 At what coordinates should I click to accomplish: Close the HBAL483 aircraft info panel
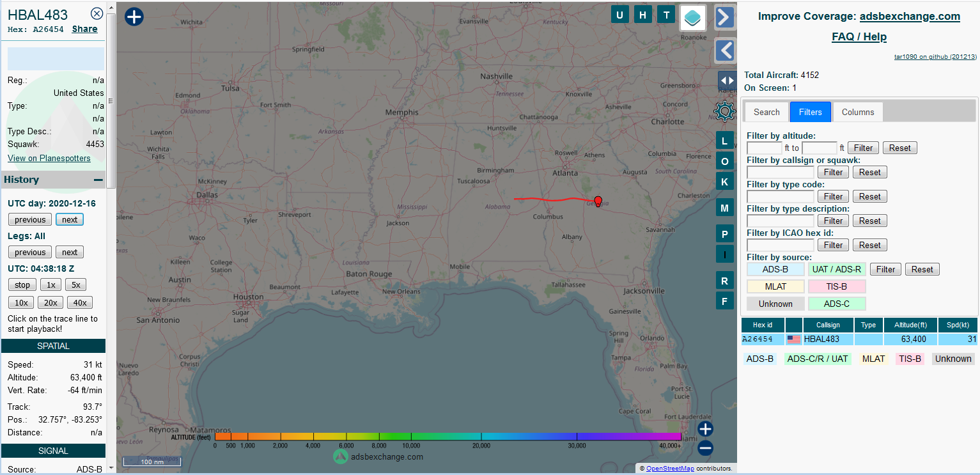pos(97,13)
